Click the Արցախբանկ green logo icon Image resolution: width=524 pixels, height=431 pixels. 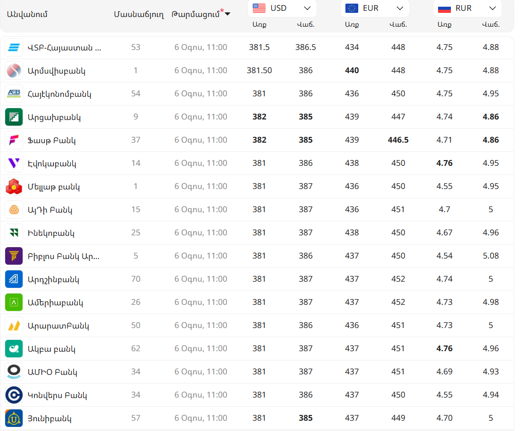tap(14, 117)
